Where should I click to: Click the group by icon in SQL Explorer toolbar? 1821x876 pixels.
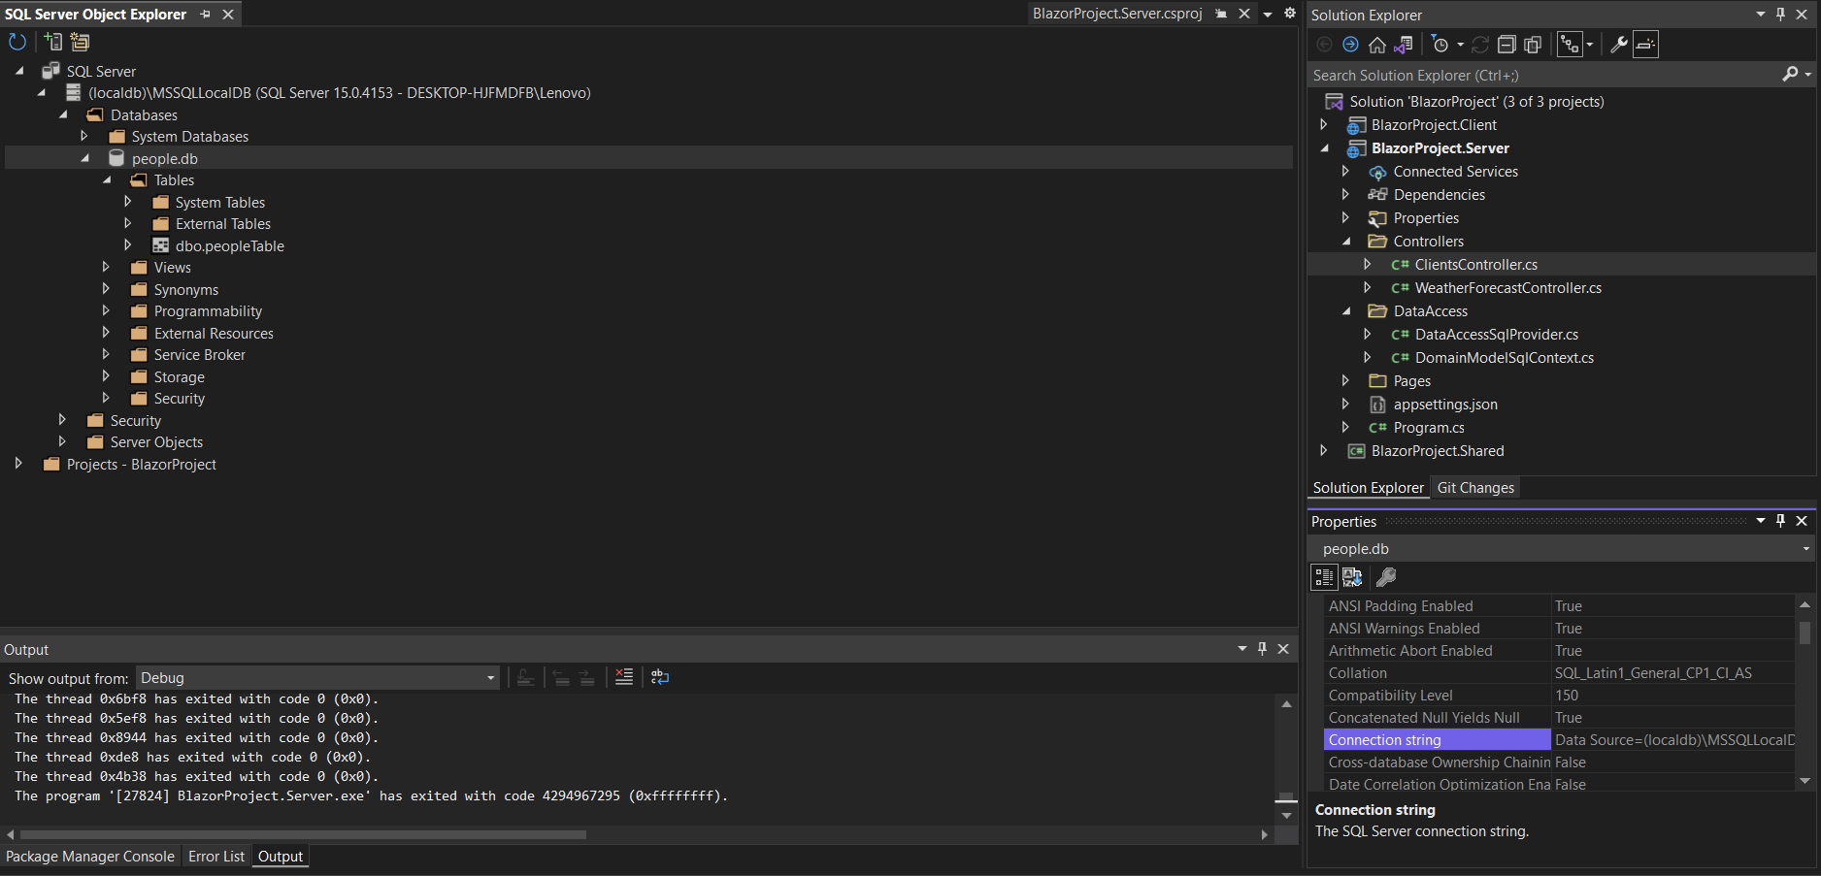(80, 42)
